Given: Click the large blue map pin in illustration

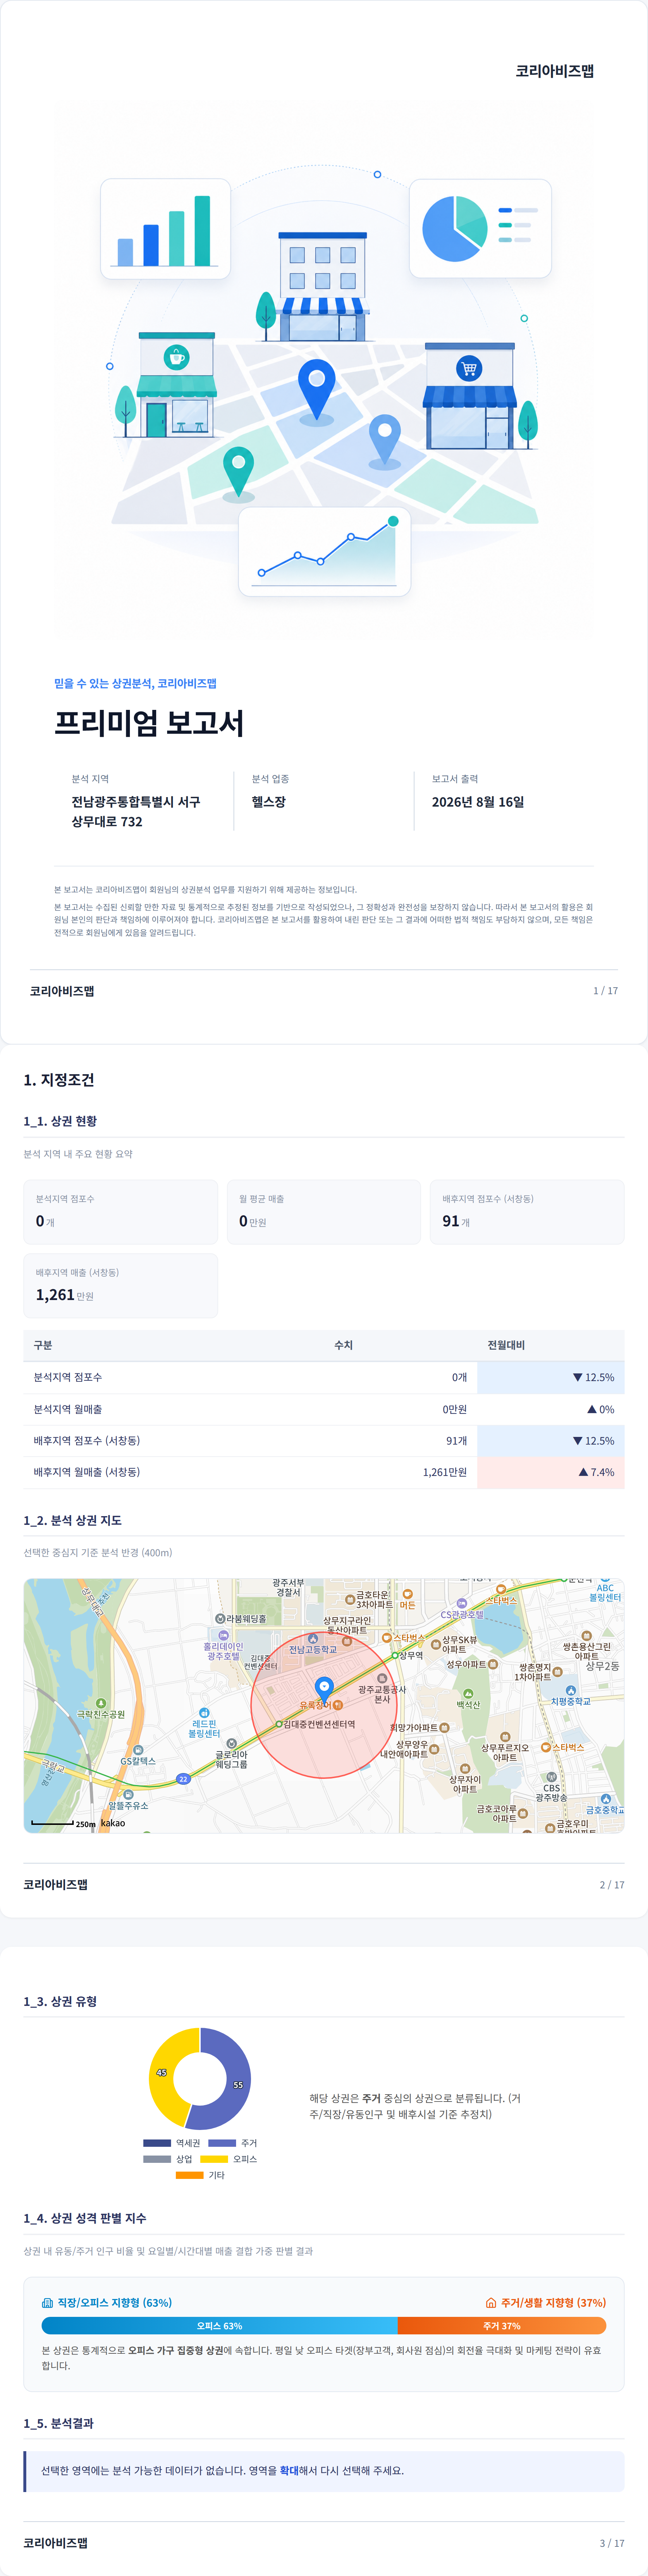Looking at the screenshot, I should point(317,390).
